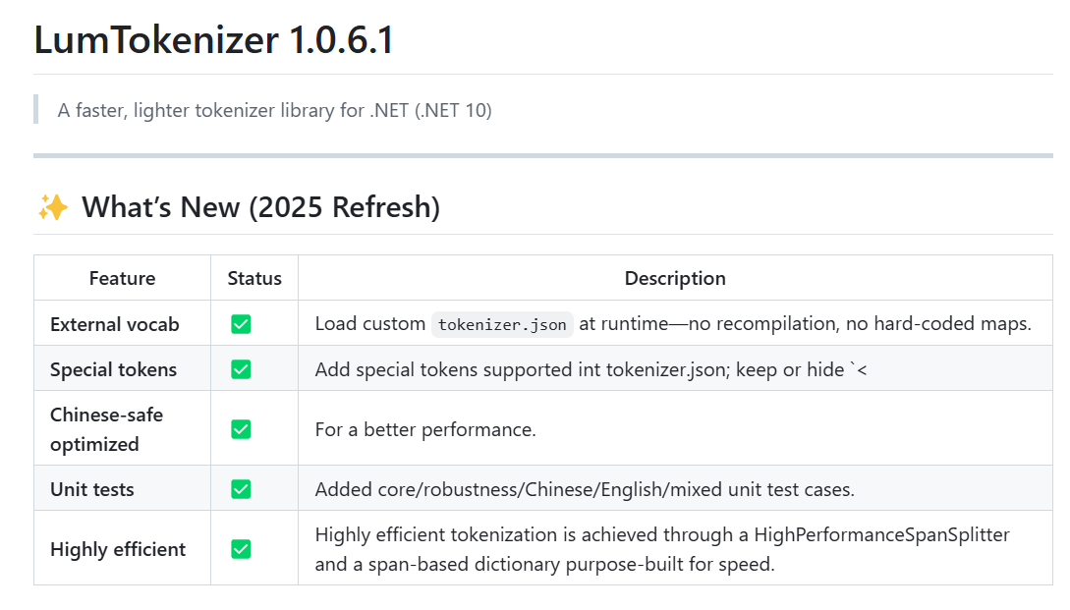Select the Special tokens row label

(114, 369)
